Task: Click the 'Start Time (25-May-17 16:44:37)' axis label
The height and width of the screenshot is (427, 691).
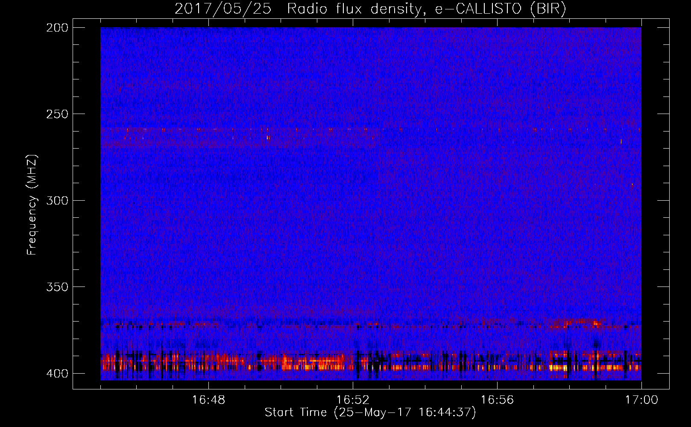Action: tap(370, 412)
